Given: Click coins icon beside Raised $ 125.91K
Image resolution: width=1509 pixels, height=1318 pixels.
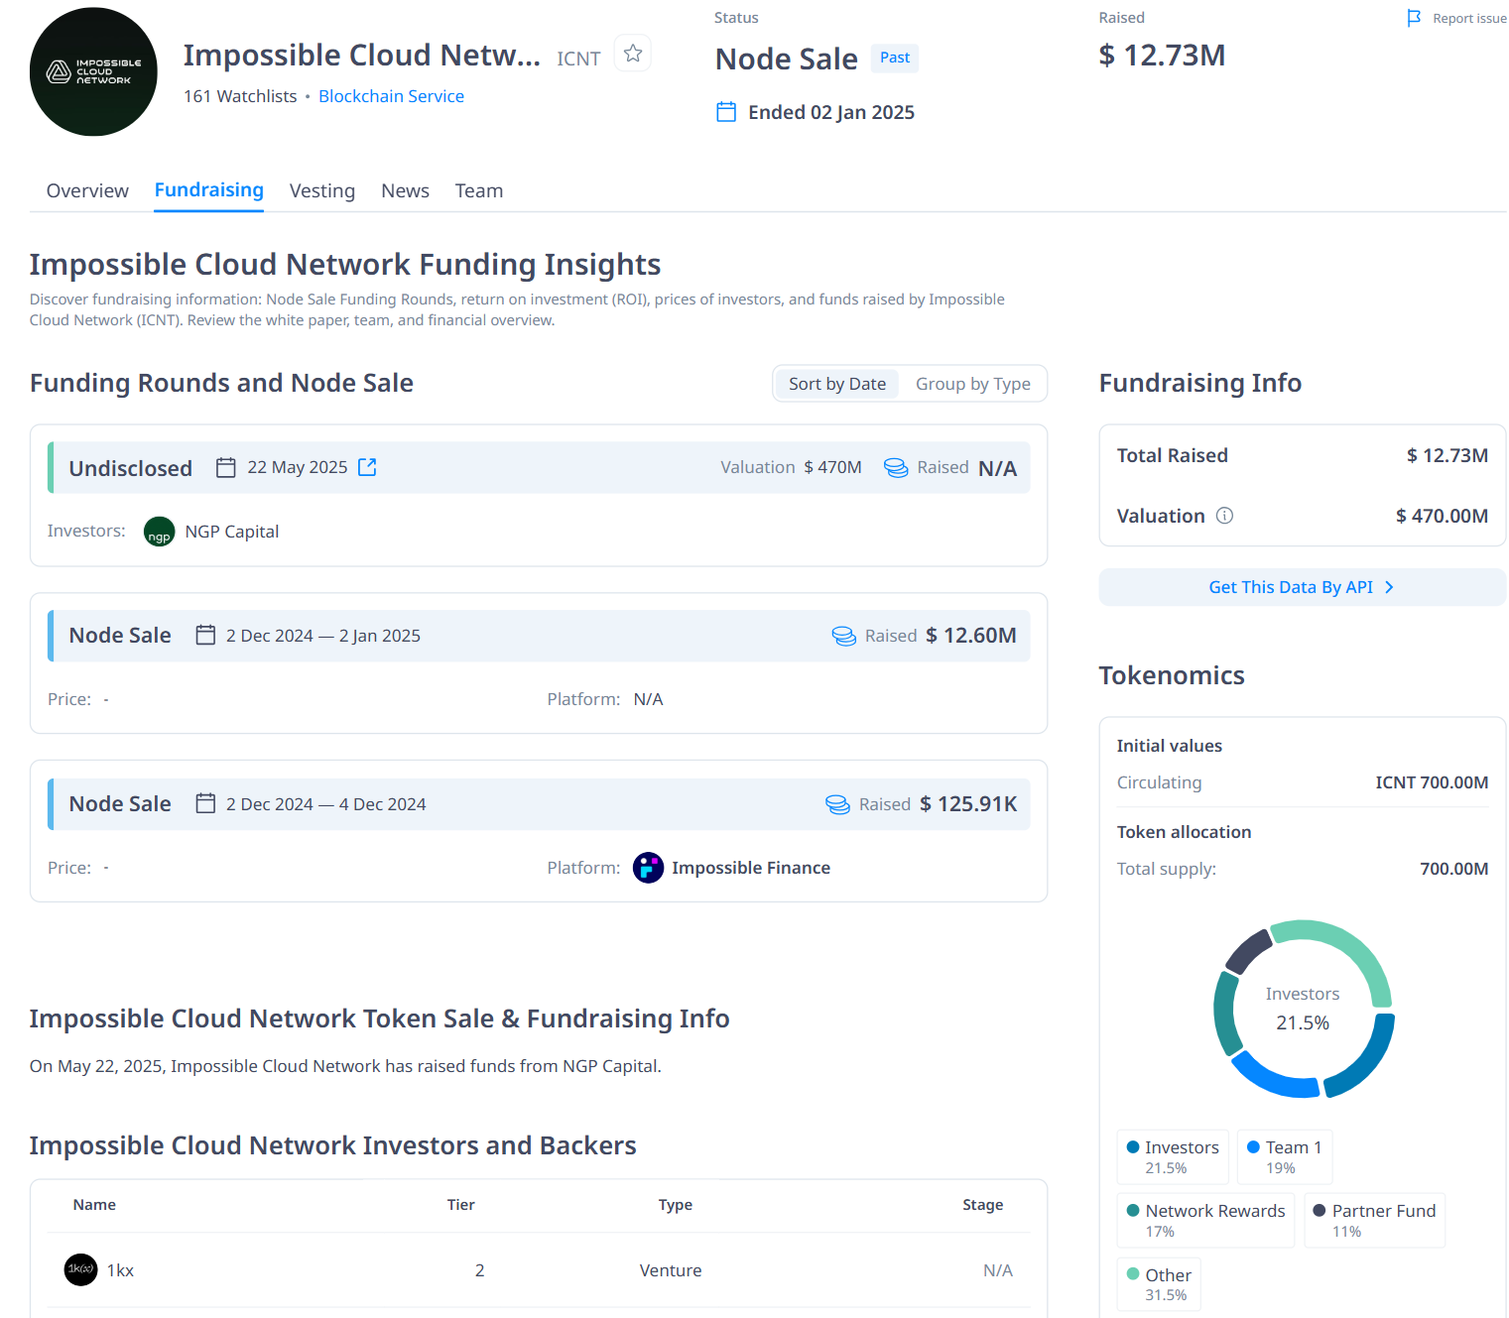Looking at the screenshot, I should [838, 804].
